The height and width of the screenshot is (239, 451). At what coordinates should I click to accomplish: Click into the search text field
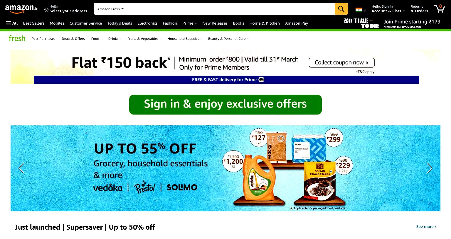pos(230,9)
